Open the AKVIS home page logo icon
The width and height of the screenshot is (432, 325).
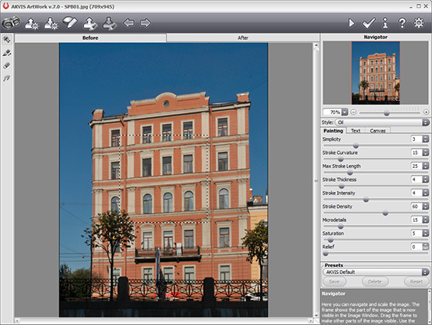(x=11, y=22)
